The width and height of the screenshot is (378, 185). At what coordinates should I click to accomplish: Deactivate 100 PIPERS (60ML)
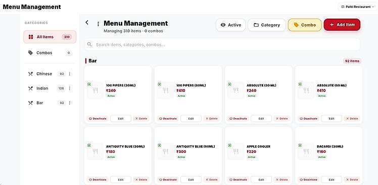point(168,119)
